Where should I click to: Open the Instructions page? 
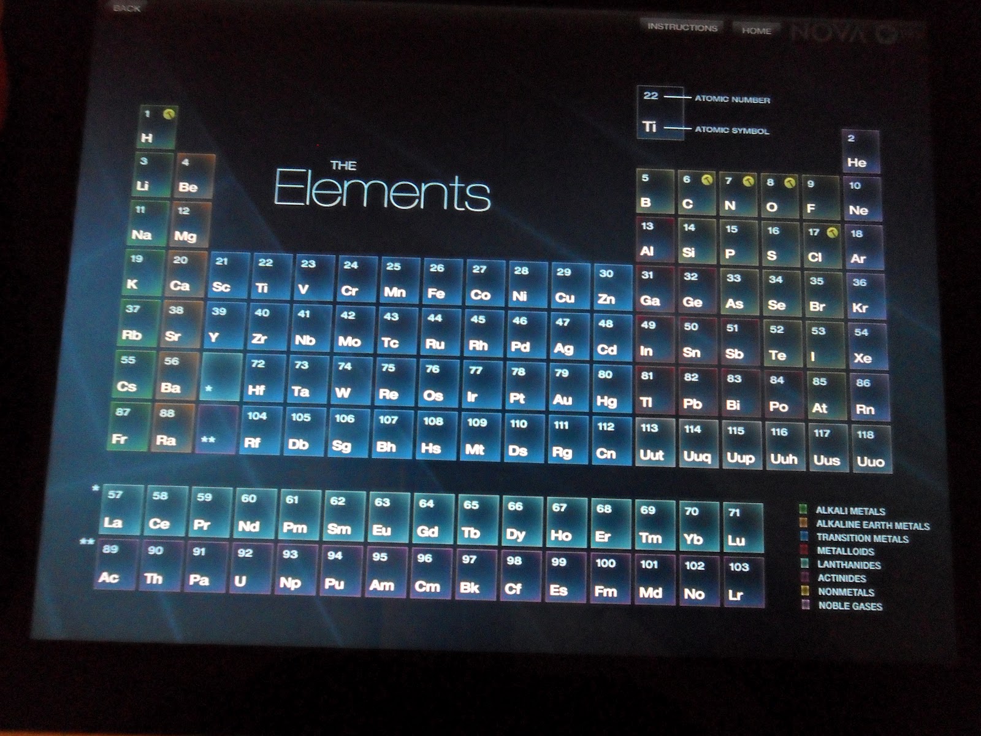click(682, 27)
